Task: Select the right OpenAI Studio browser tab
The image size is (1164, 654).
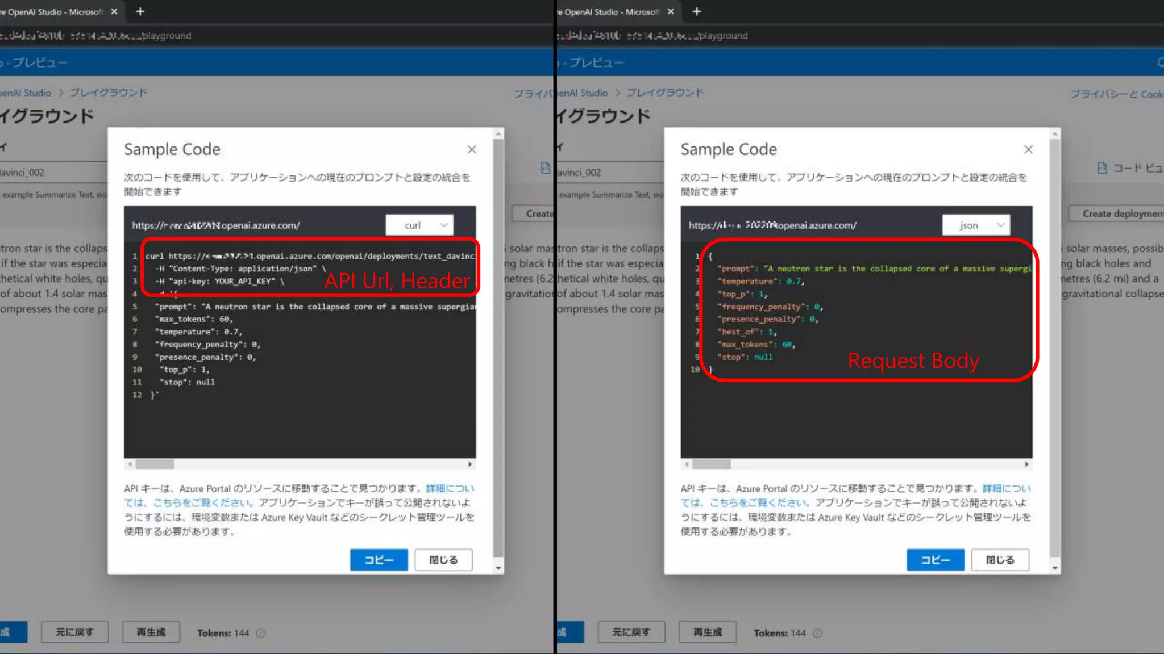Action: click(x=616, y=11)
